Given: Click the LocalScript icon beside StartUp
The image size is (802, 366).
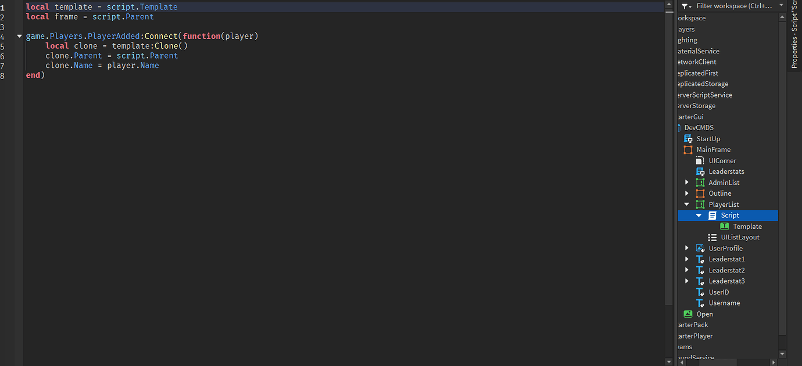Looking at the screenshot, I should tap(688, 138).
